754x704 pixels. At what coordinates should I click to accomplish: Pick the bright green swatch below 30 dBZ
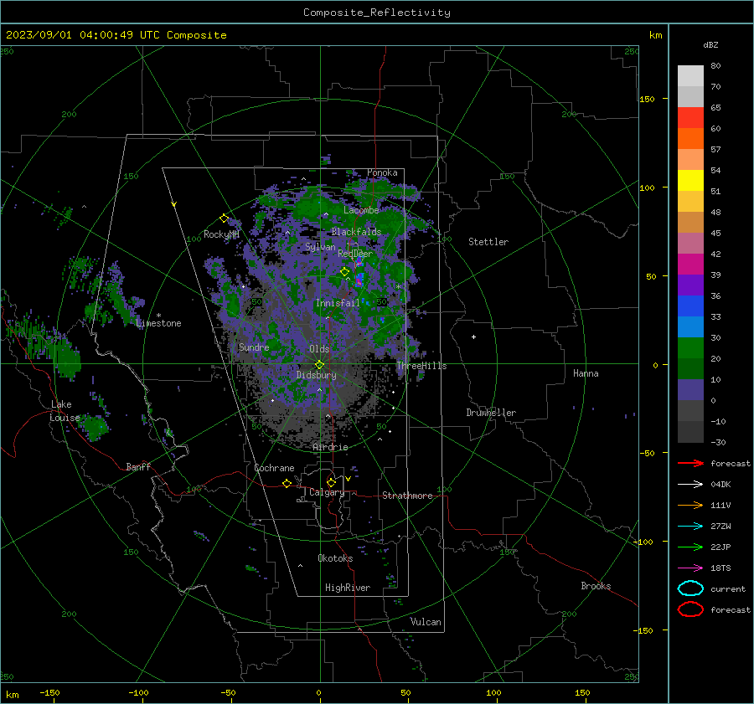(x=690, y=348)
